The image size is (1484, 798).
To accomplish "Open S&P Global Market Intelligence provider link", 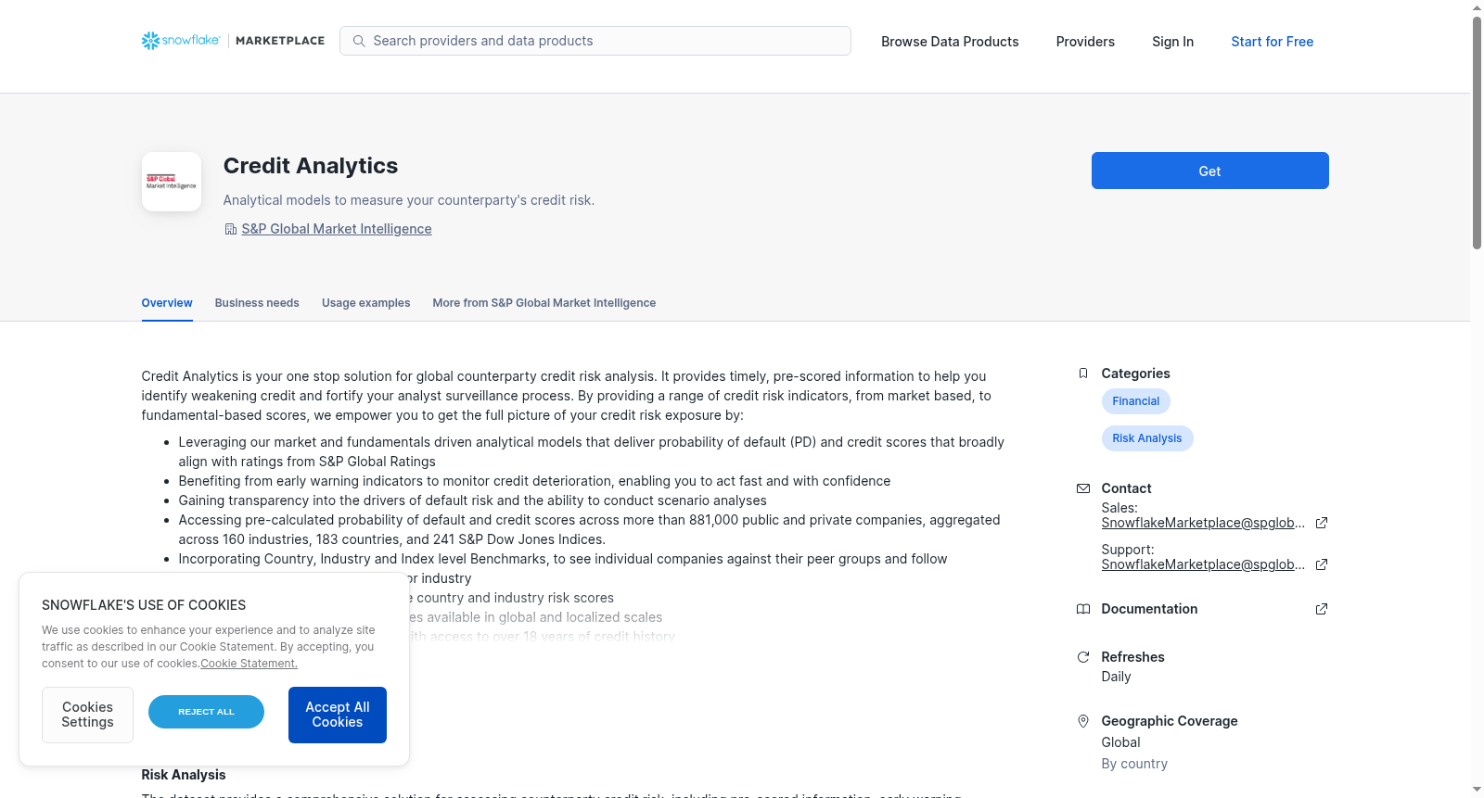I will coord(337,229).
